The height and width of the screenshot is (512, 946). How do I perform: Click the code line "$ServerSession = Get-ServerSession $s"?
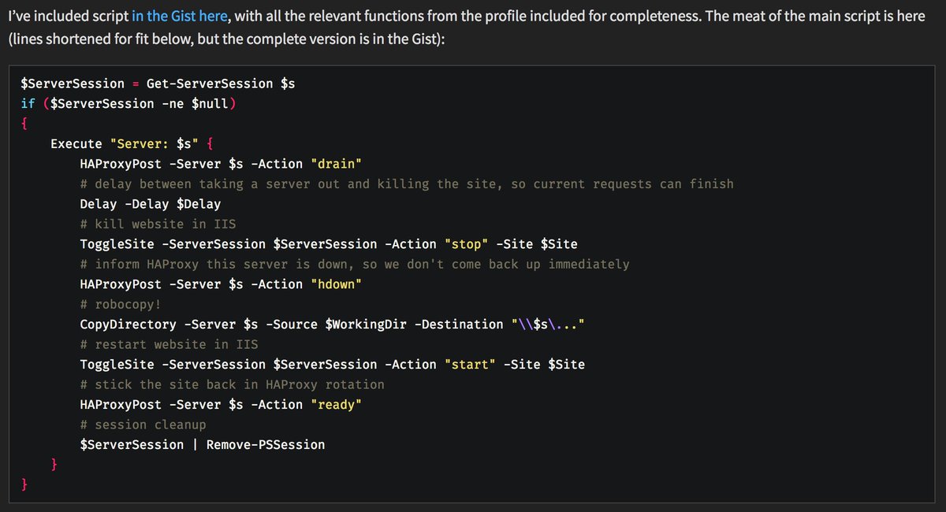tap(158, 83)
